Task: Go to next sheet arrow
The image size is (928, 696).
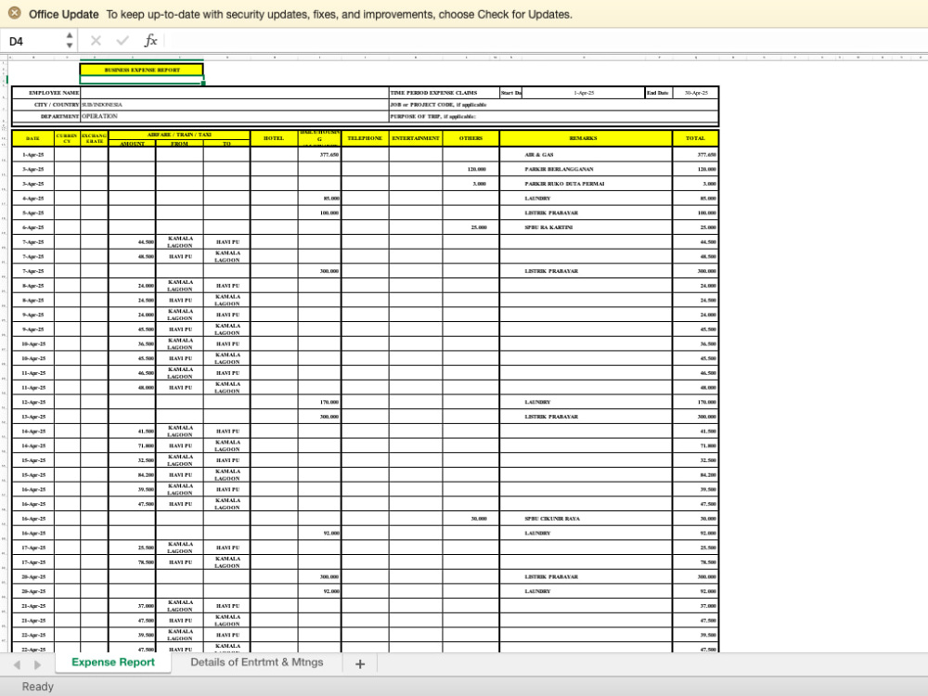Action: click(37, 664)
